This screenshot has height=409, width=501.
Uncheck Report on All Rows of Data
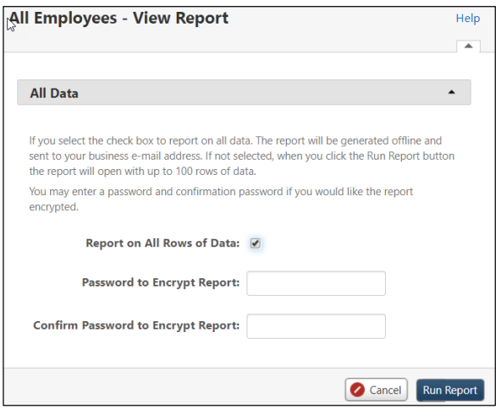(x=255, y=243)
